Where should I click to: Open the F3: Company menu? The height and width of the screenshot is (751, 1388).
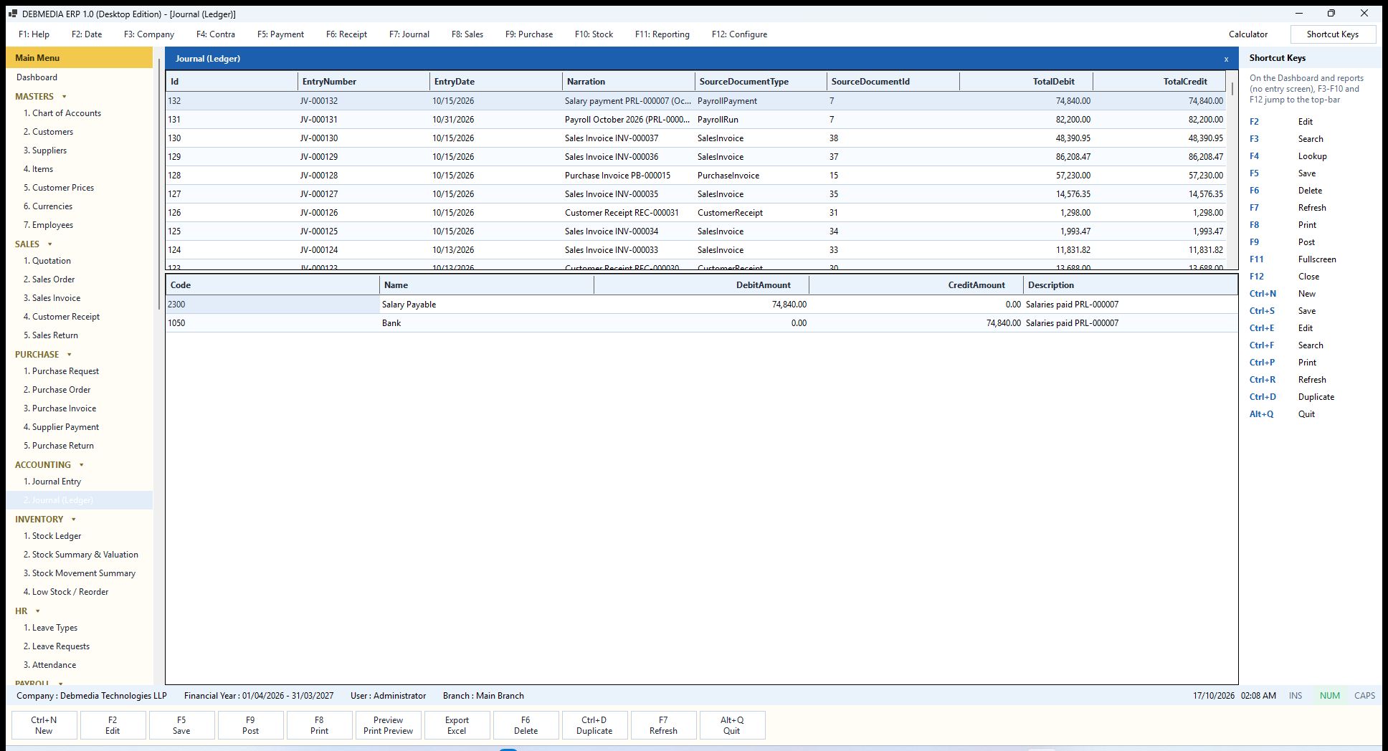pyautogui.click(x=149, y=34)
